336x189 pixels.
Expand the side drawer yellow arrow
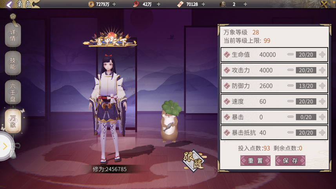[5, 146]
